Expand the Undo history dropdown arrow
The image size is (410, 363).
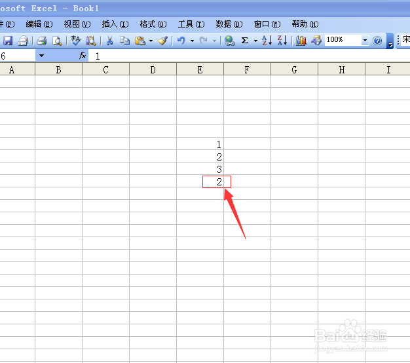[x=192, y=41]
